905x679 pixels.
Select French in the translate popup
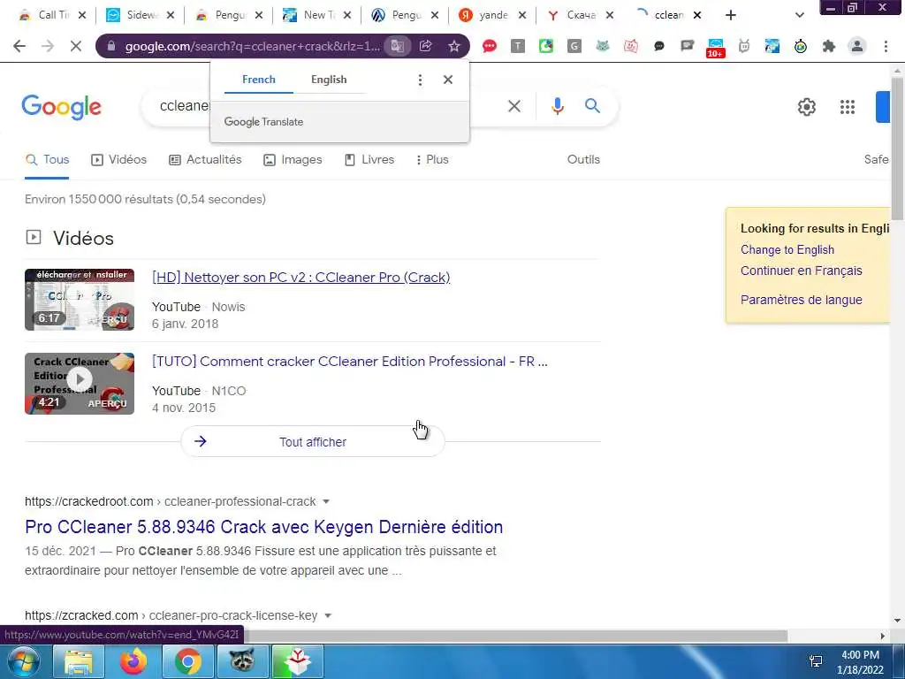[x=259, y=80]
